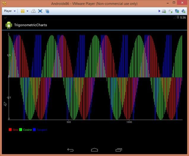Image resolution: width=189 pixels, height=156 pixels.
Task: Click the red Sine legend swatch
Action: (10, 130)
